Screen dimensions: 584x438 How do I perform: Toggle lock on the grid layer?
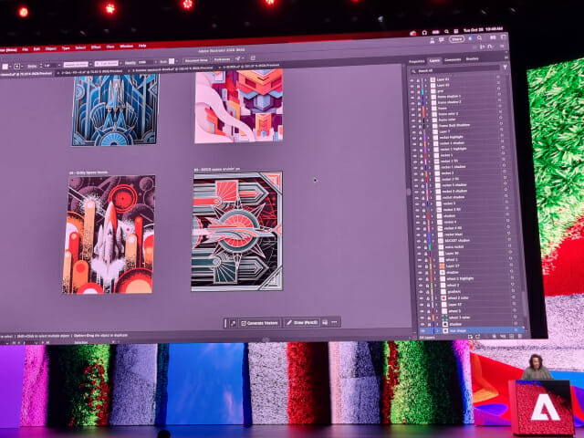420,91
